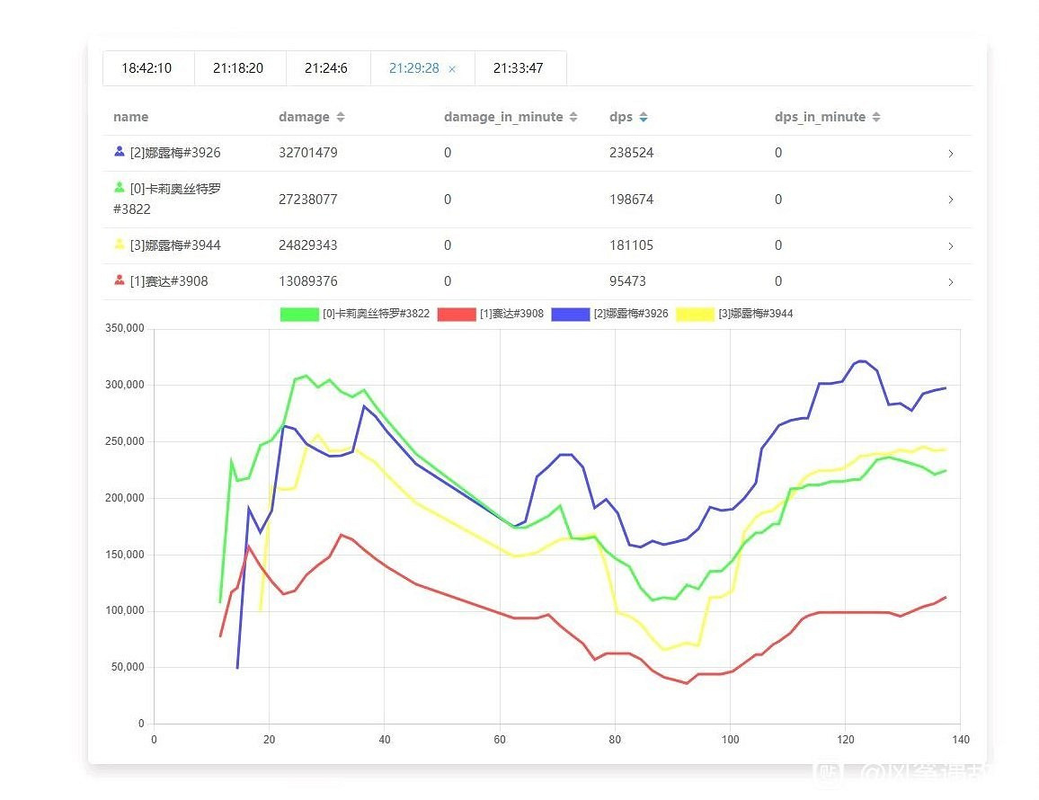Hide the red 赛达#3908 legend series
This screenshot has height=800, width=1039.
pyautogui.click(x=456, y=315)
